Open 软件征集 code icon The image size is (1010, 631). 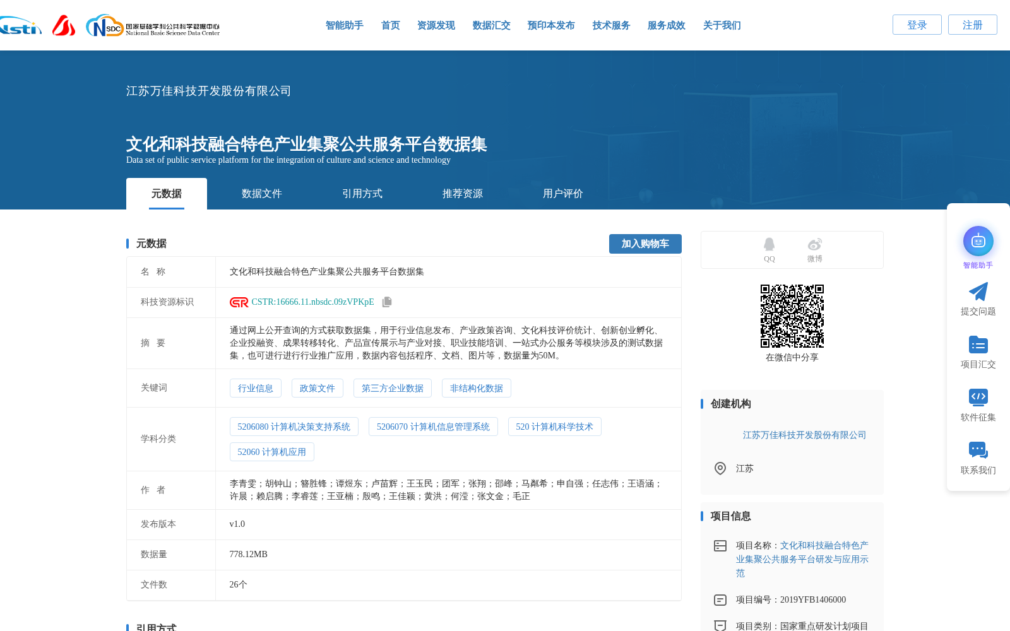point(978,397)
